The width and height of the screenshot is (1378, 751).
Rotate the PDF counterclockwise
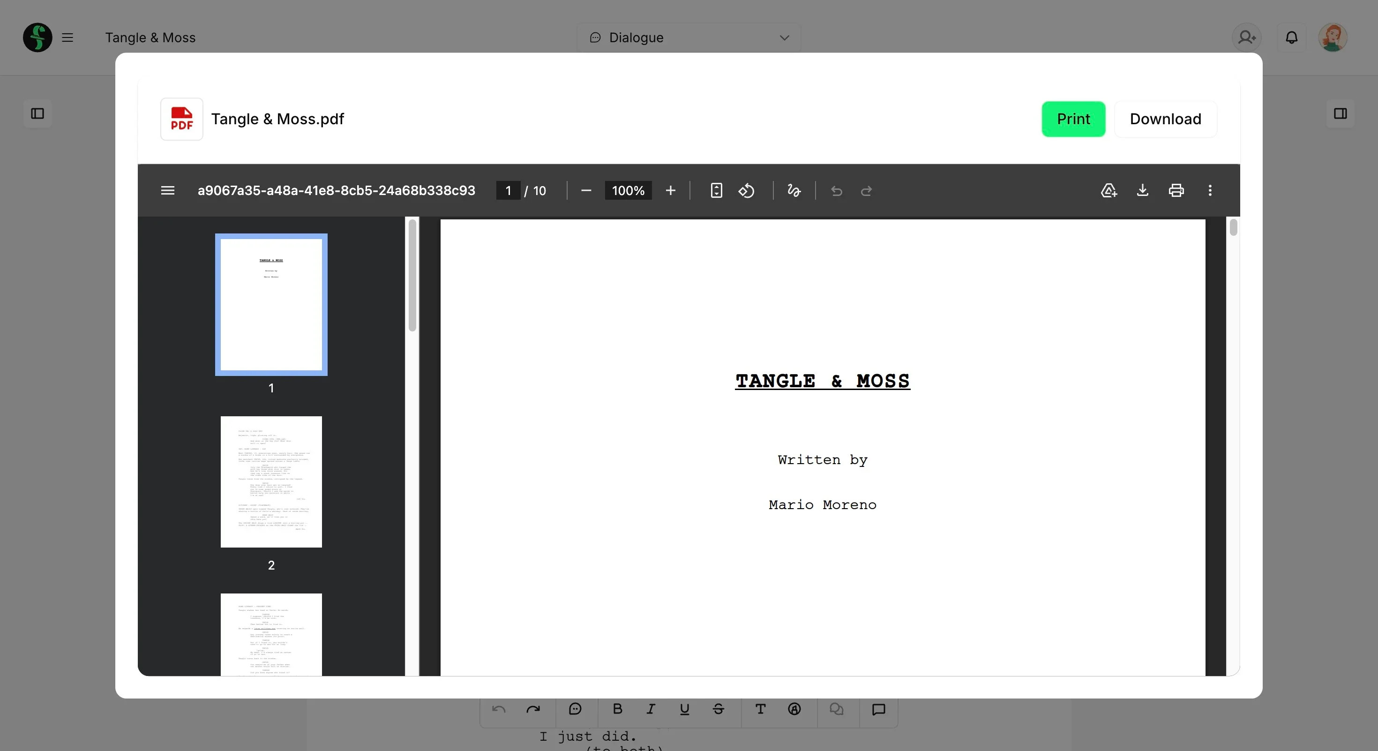click(x=746, y=190)
